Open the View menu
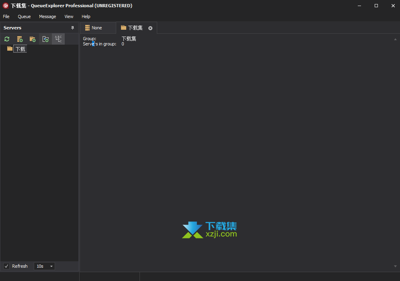Viewport: 400px width, 281px height. (69, 16)
